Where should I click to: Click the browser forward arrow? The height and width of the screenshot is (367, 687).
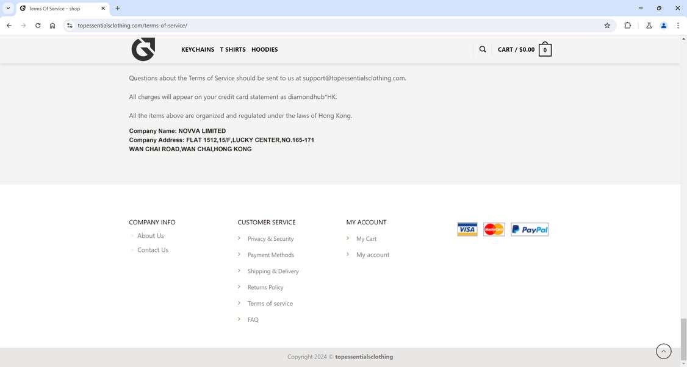pos(24,26)
